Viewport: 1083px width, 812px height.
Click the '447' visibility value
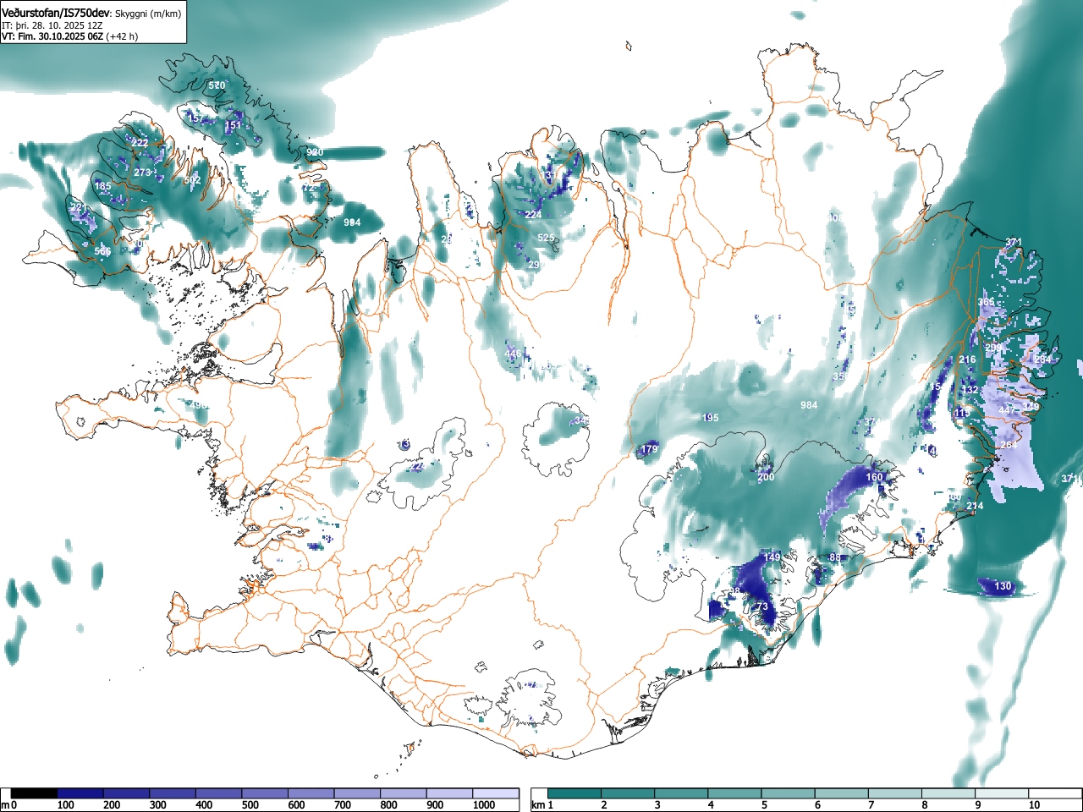(1007, 409)
